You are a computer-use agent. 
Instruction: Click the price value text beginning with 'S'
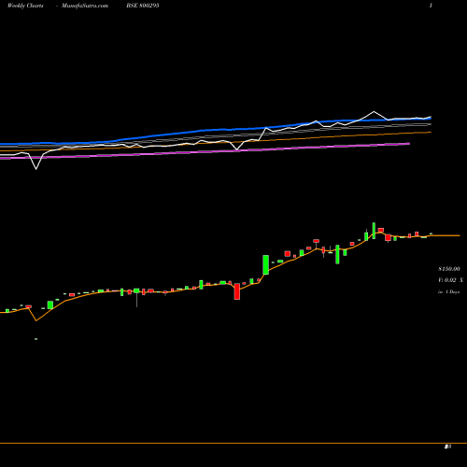(x=449, y=269)
